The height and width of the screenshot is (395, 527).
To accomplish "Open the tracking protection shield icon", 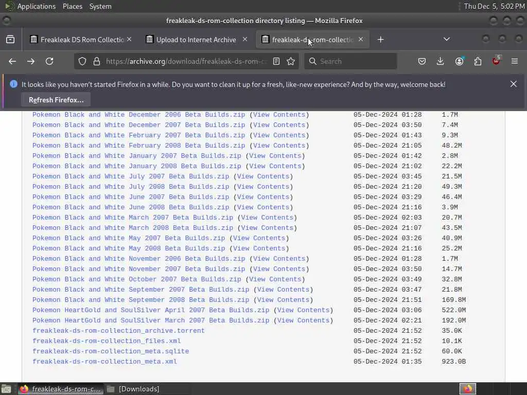I will 82,62.
